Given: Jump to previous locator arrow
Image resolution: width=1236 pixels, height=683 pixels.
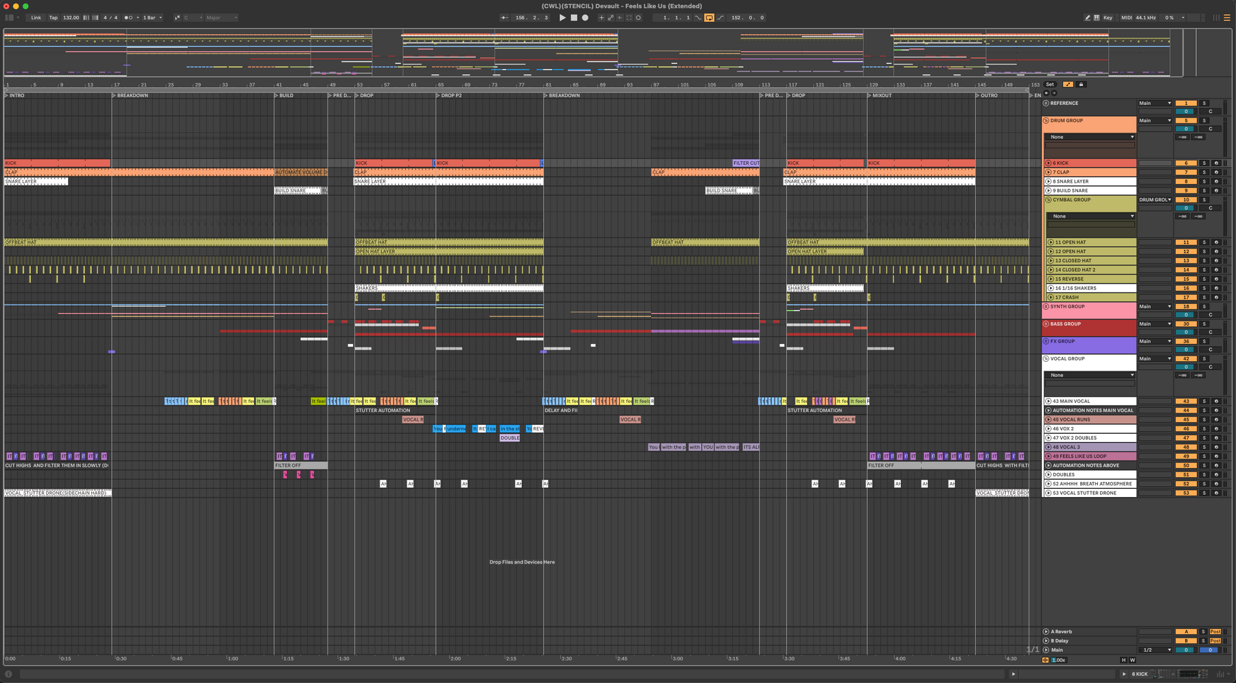Looking at the screenshot, I should [1046, 93].
